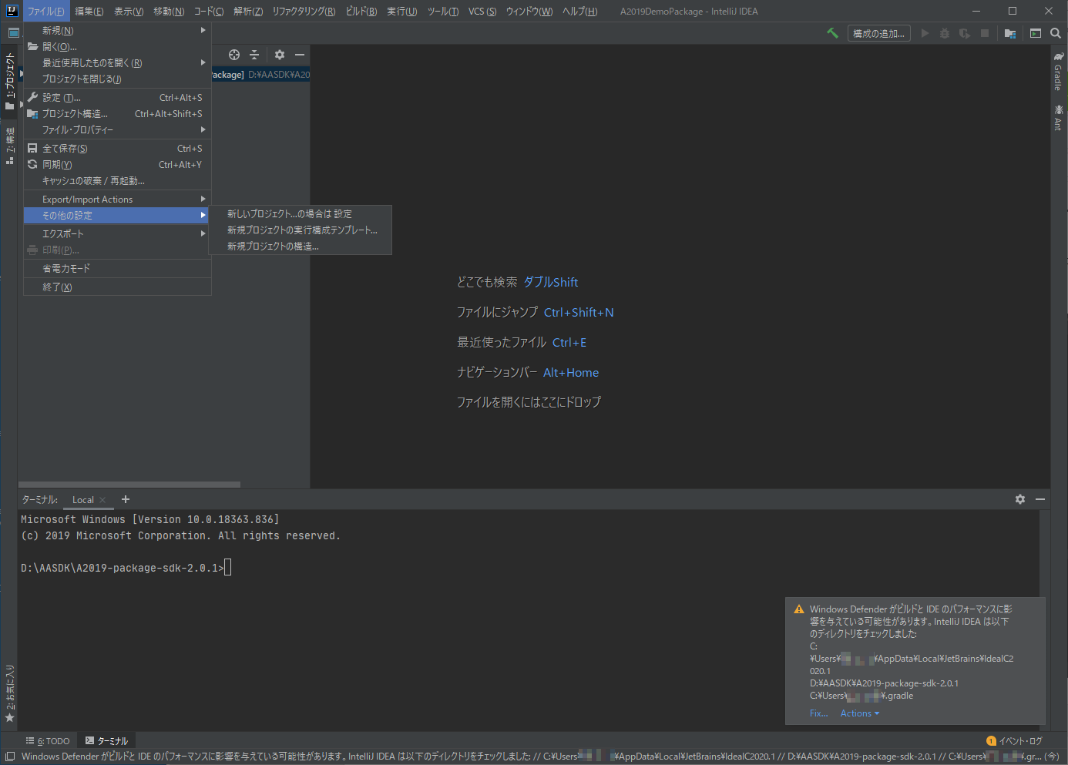
Task: Open the 編集(E) menu
Action: 89,11
